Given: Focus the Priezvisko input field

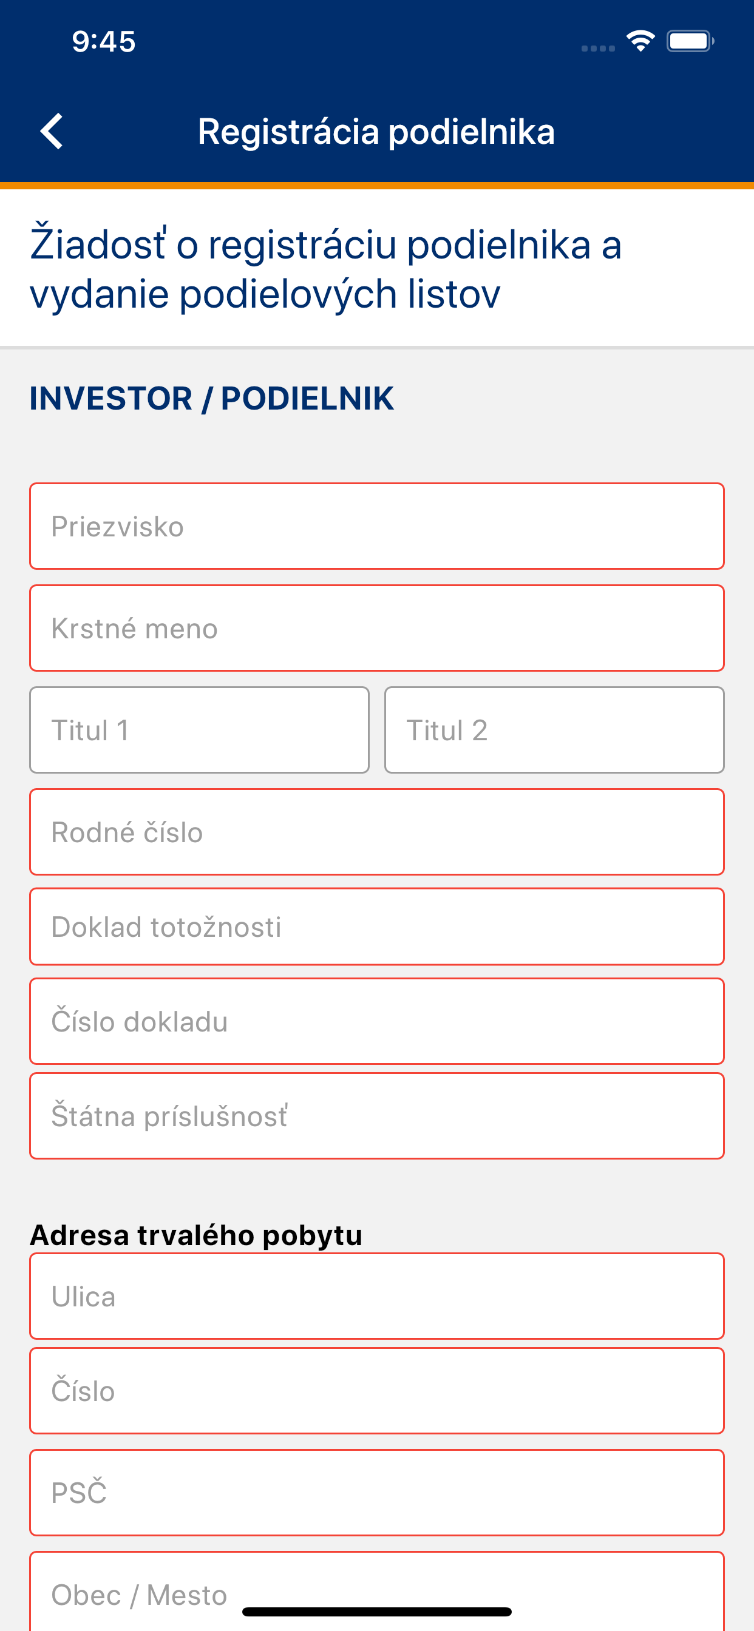Looking at the screenshot, I should (x=376, y=526).
